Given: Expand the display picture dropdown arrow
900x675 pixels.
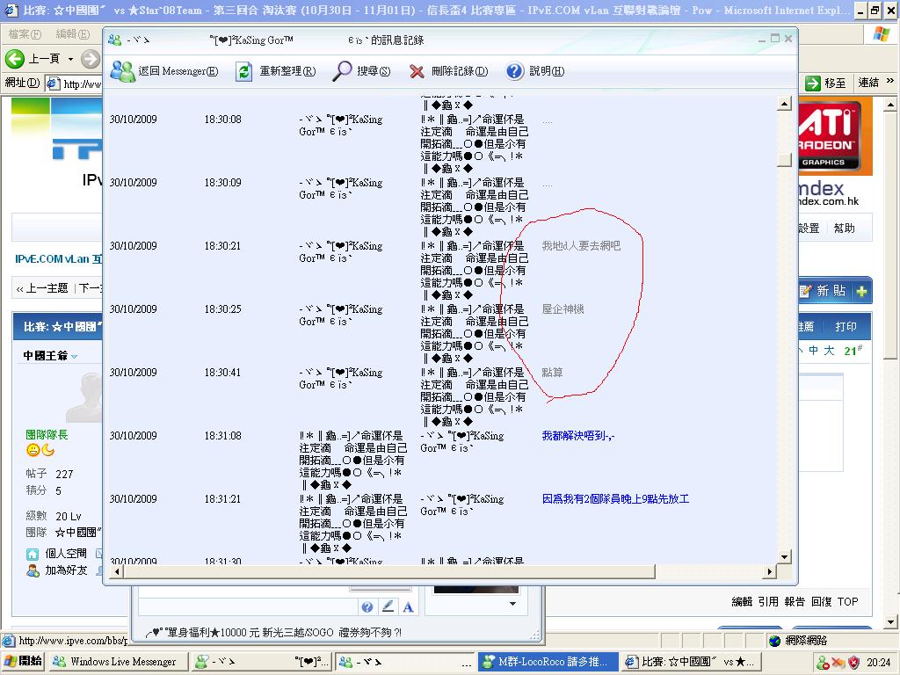Looking at the screenshot, I should [x=512, y=604].
